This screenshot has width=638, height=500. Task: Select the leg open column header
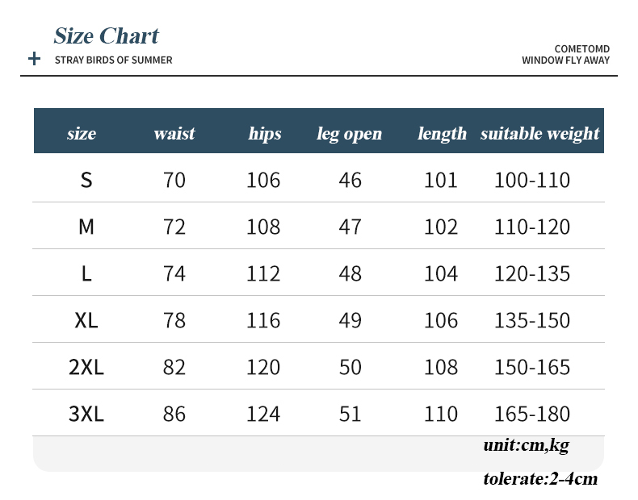click(350, 133)
